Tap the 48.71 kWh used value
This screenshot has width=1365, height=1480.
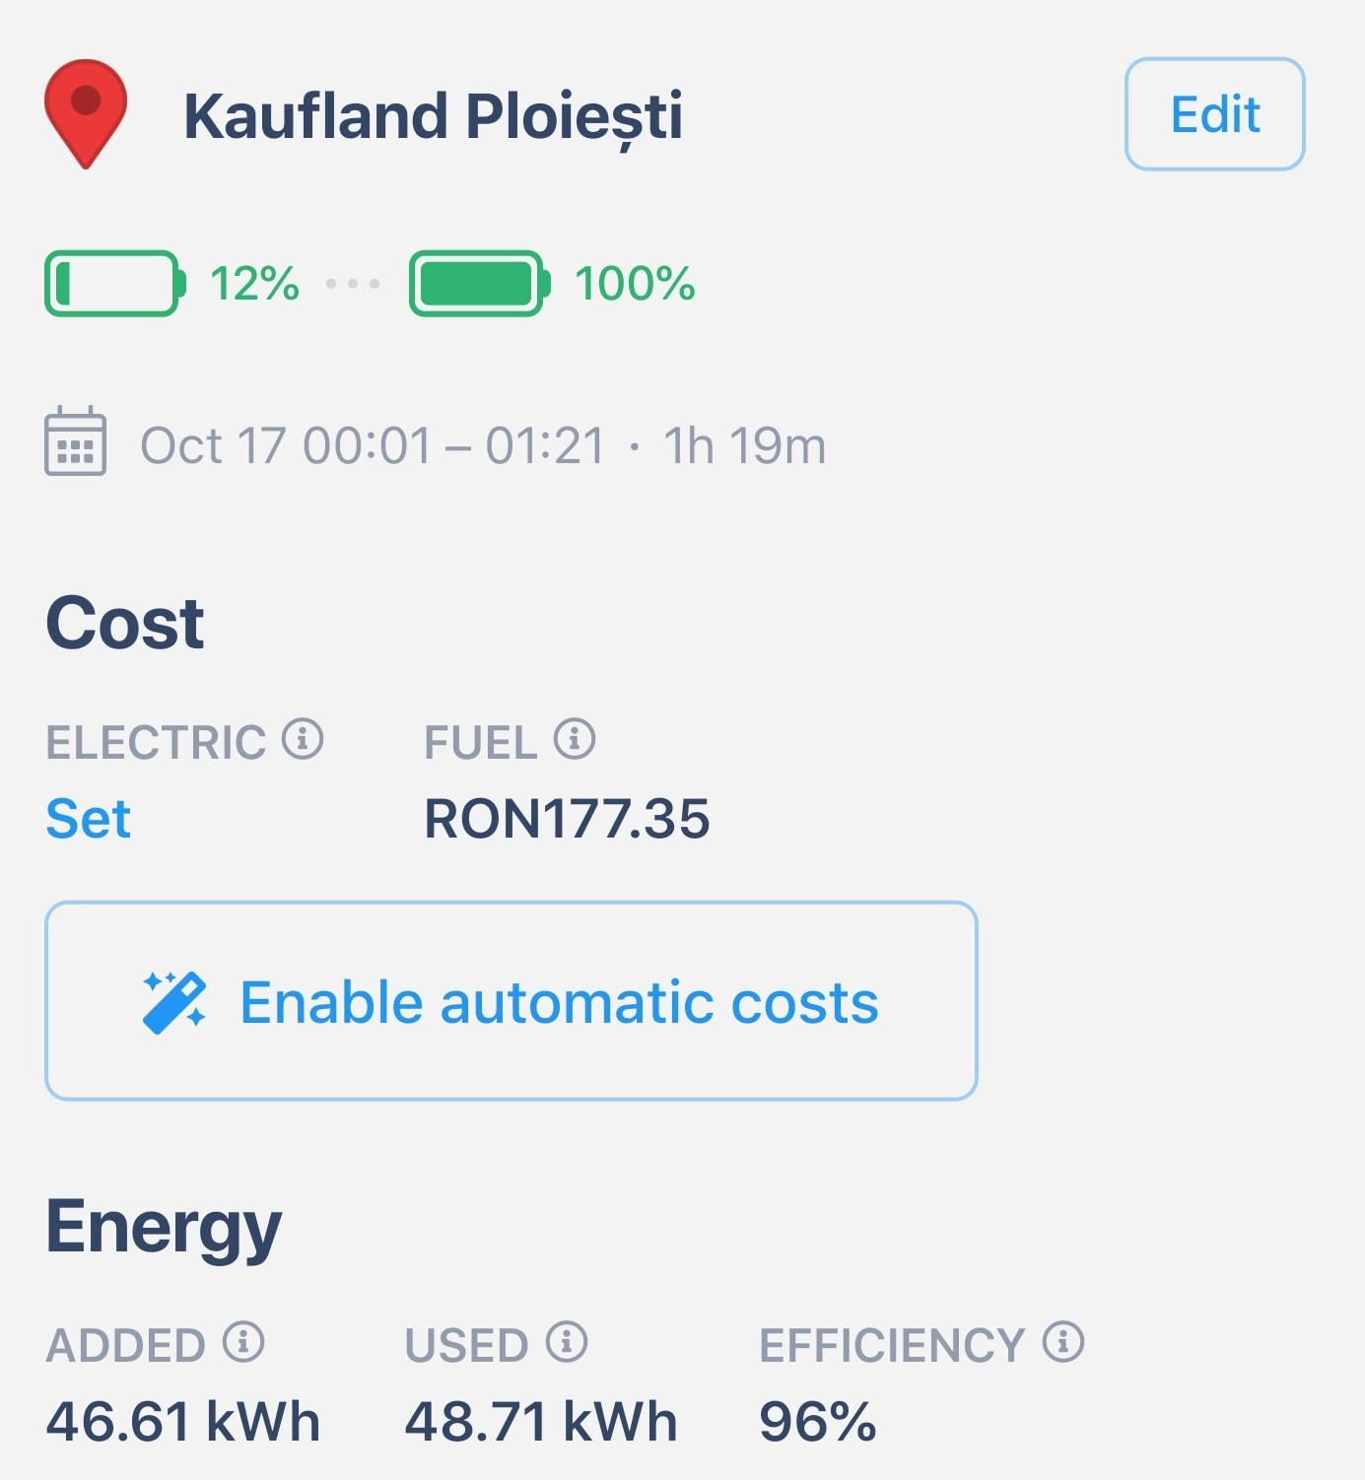click(541, 1422)
